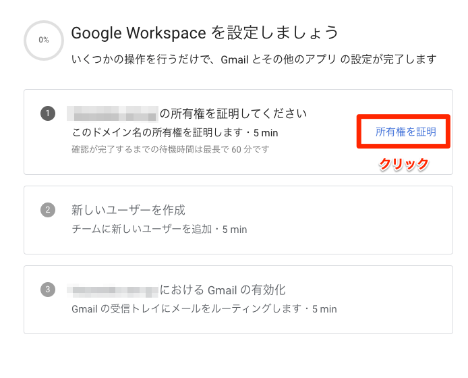
Task: Click the blurred domain name in step 1
Action: [112, 113]
